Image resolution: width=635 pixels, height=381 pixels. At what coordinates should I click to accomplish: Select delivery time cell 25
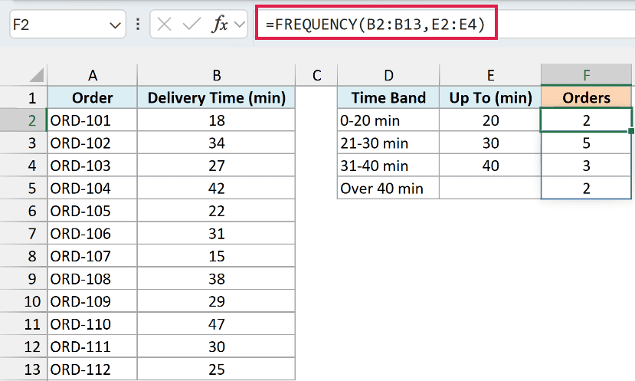[x=216, y=370]
